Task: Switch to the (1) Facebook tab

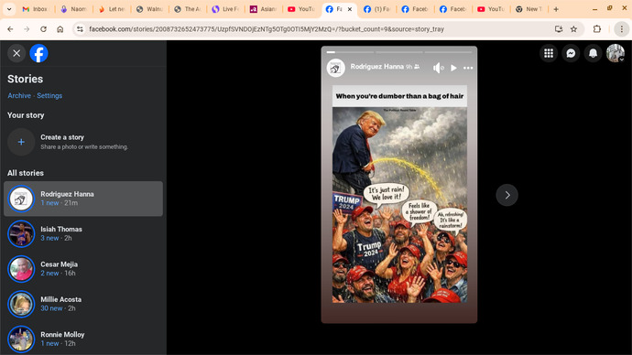Action: click(x=377, y=9)
